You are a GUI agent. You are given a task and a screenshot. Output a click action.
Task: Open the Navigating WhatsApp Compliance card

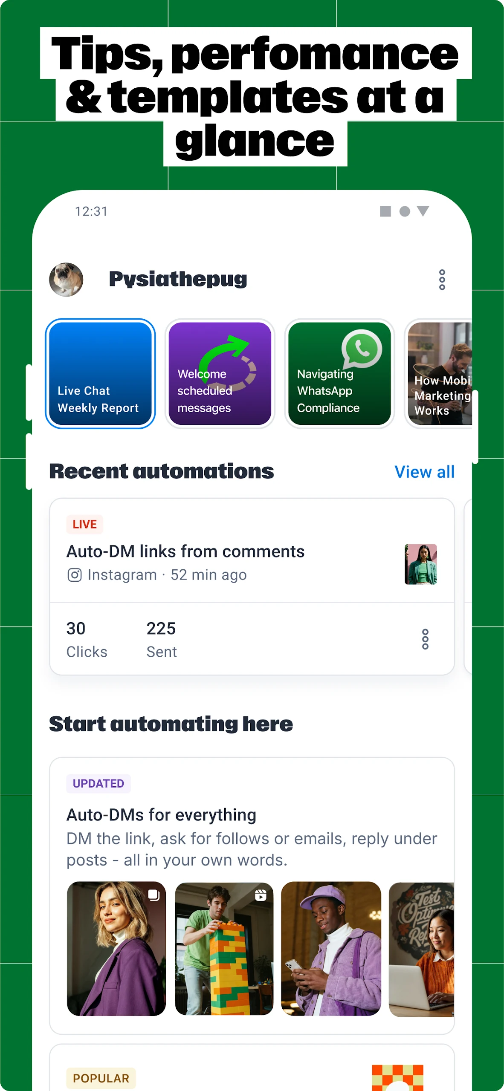[339, 374]
